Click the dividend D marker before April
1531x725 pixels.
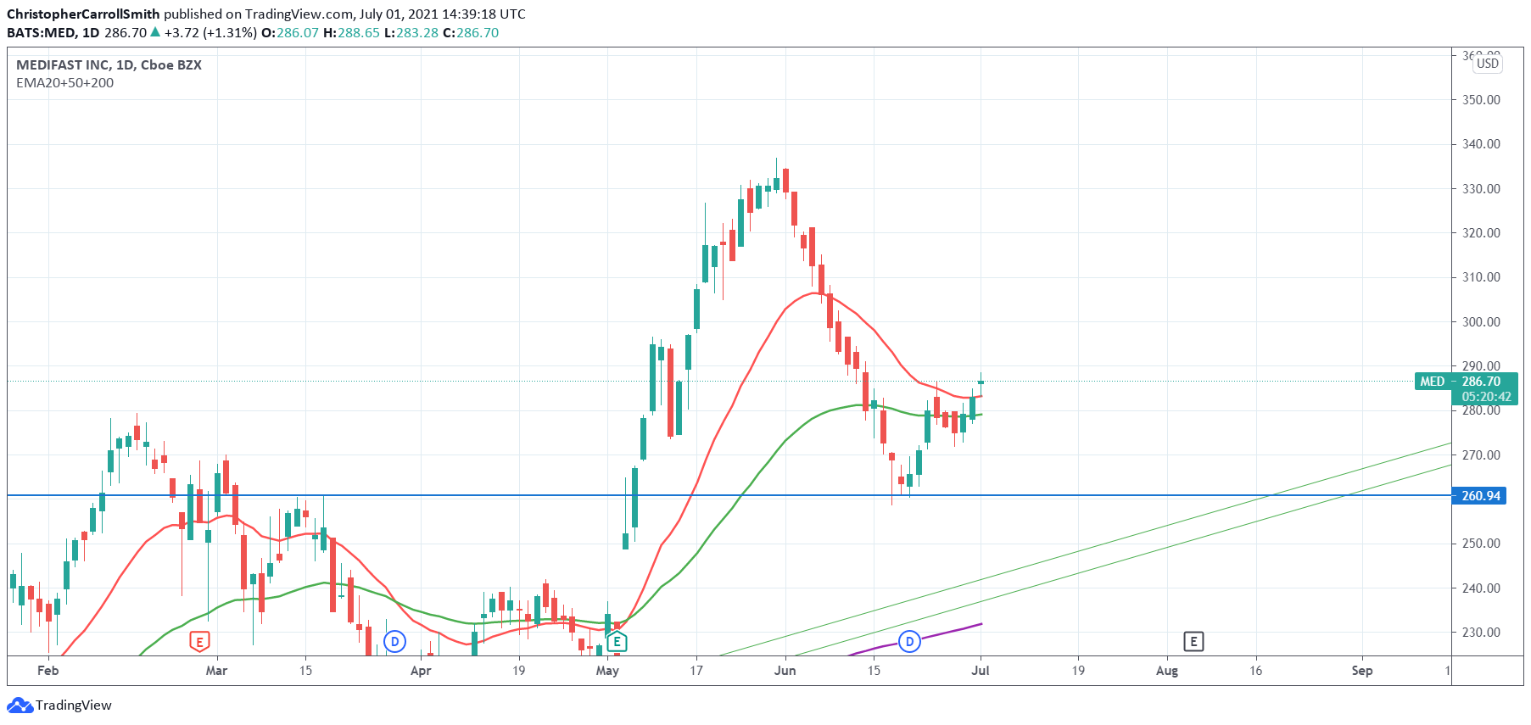click(394, 642)
